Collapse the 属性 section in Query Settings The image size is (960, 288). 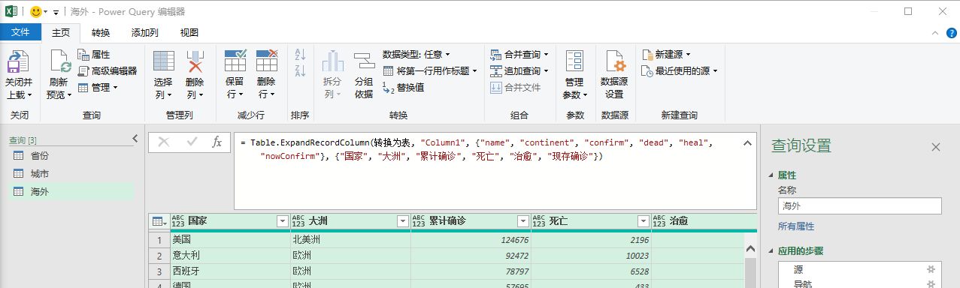point(771,175)
